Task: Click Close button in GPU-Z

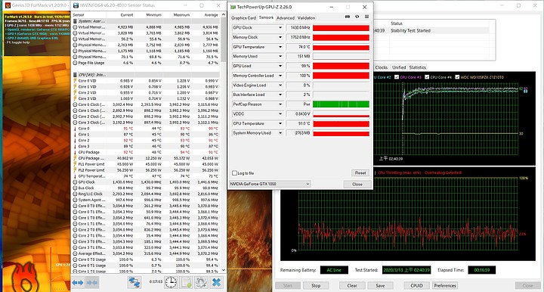Action: pyautogui.click(x=357, y=184)
